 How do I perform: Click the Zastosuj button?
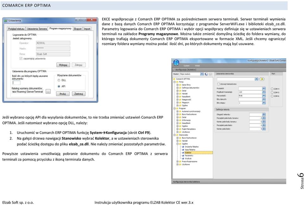[x=79, y=94]
